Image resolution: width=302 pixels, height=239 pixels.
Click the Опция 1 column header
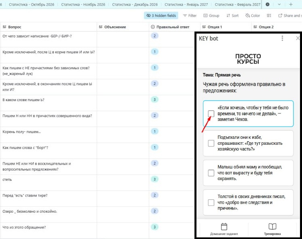pyautogui.click(x=226, y=27)
